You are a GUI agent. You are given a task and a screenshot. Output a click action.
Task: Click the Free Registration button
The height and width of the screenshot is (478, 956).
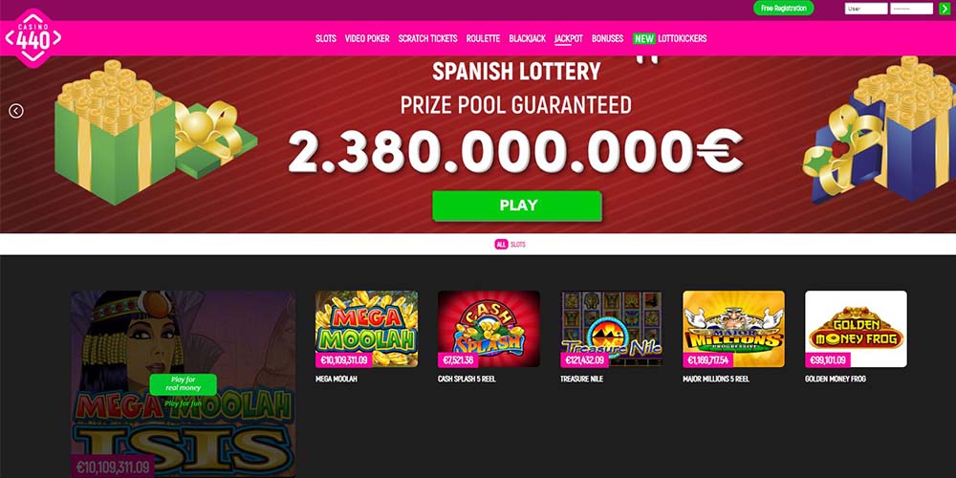pyautogui.click(x=784, y=8)
